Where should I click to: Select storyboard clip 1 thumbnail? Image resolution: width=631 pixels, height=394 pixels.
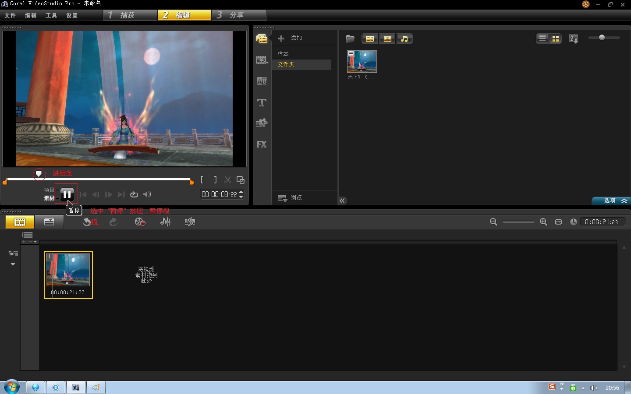(68, 275)
